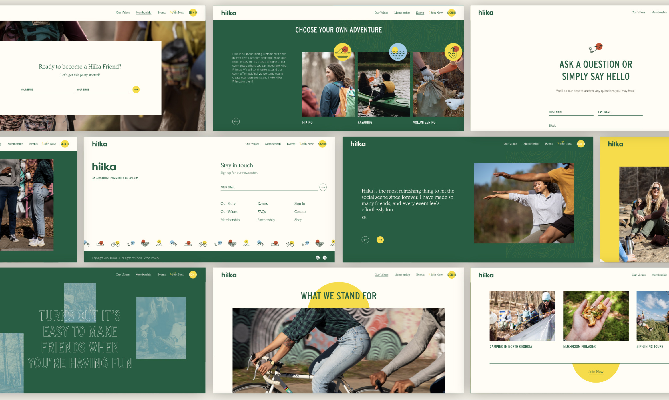The width and height of the screenshot is (669, 400).
Task: Open the email icon in footer
Action: click(x=318, y=258)
